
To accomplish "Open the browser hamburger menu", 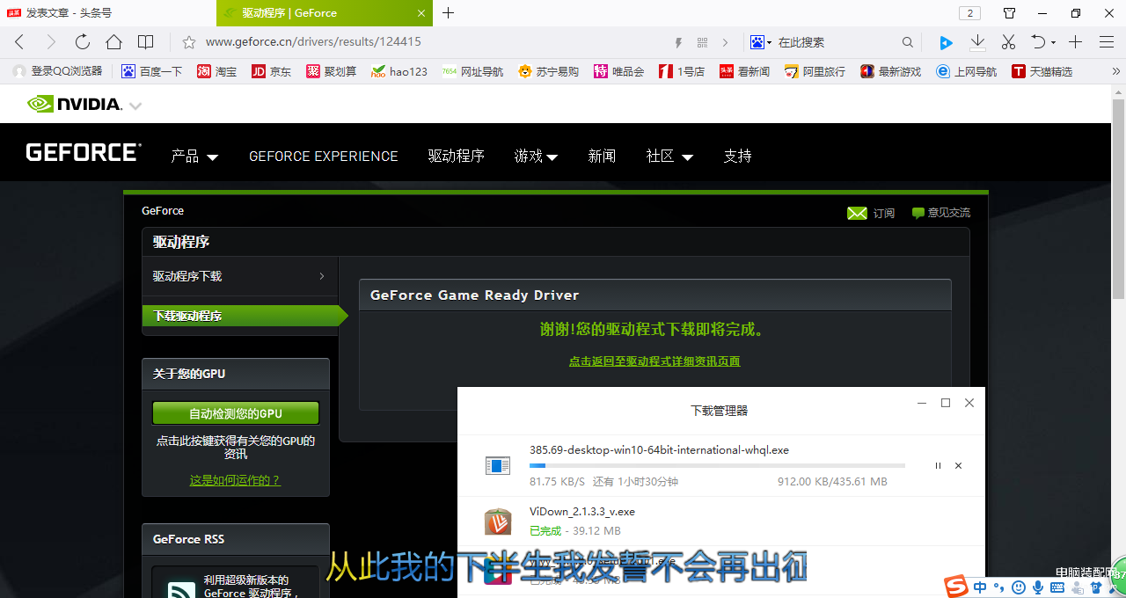I will click(x=1107, y=42).
